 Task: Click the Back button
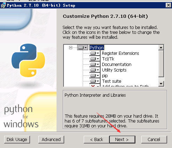(x=97, y=139)
